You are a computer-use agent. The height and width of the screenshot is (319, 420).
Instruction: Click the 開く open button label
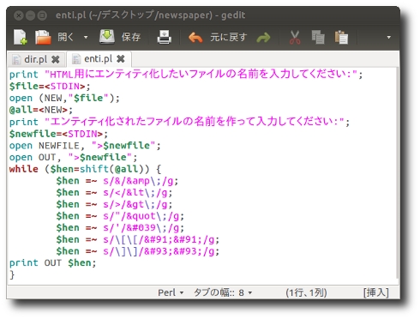click(66, 37)
